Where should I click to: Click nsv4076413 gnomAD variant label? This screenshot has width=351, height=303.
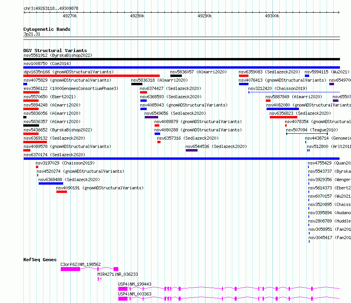coord(282,80)
